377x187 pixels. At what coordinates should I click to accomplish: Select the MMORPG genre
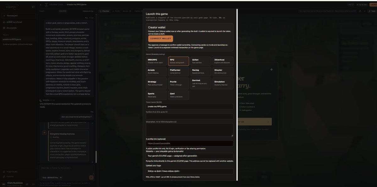(x=156, y=61)
